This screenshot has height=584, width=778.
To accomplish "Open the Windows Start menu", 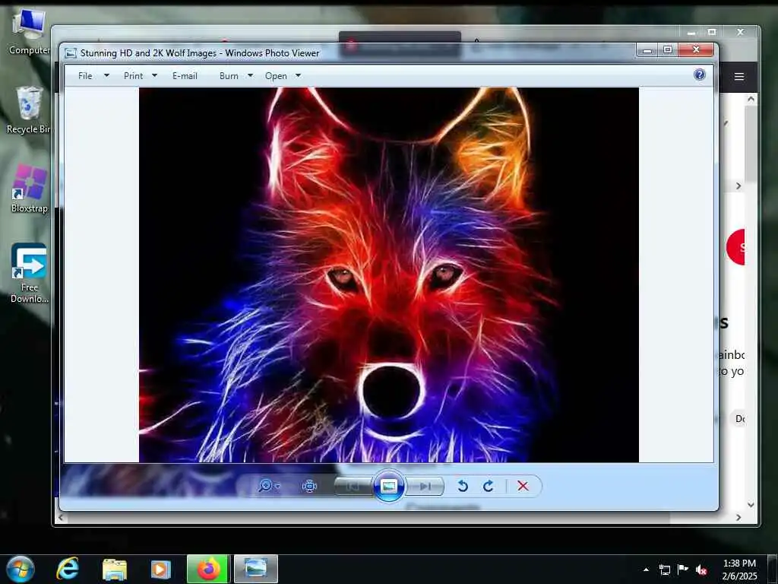I will (20, 569).
